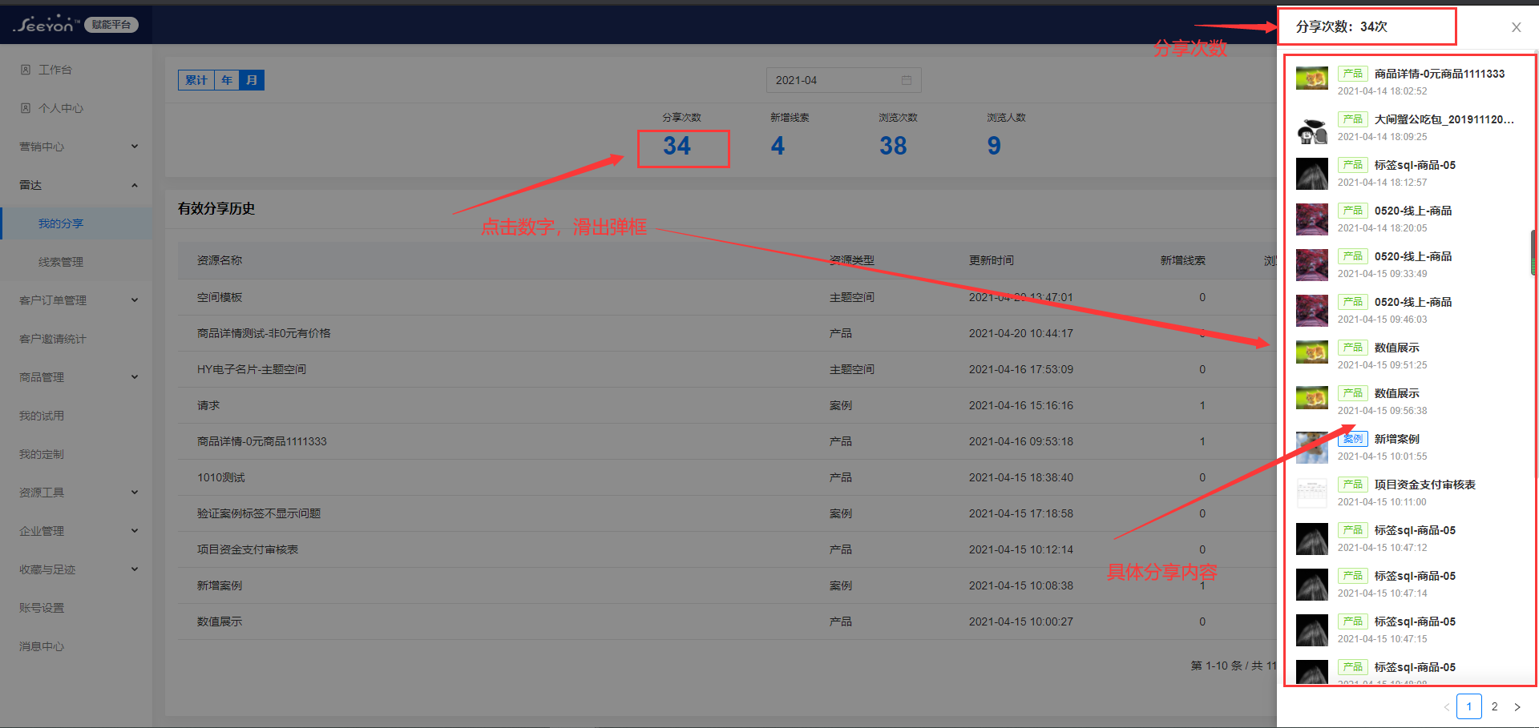
Task: Select page 1 of share list
Action: coord(1468,706)
